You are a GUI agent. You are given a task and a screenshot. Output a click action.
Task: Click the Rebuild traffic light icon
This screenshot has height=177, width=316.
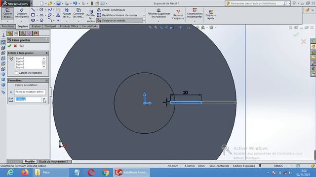pos(92,3)
